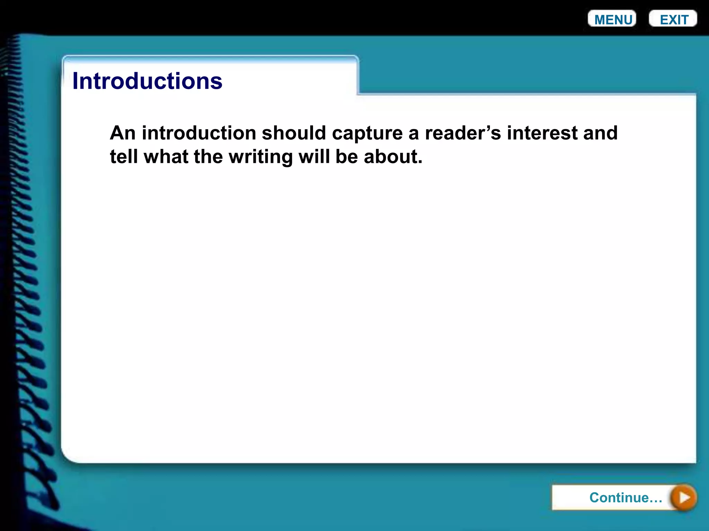This screenshot has height=531, width=709.
Task: Click the word 'about.' ending the sentence
Action: 393,157
